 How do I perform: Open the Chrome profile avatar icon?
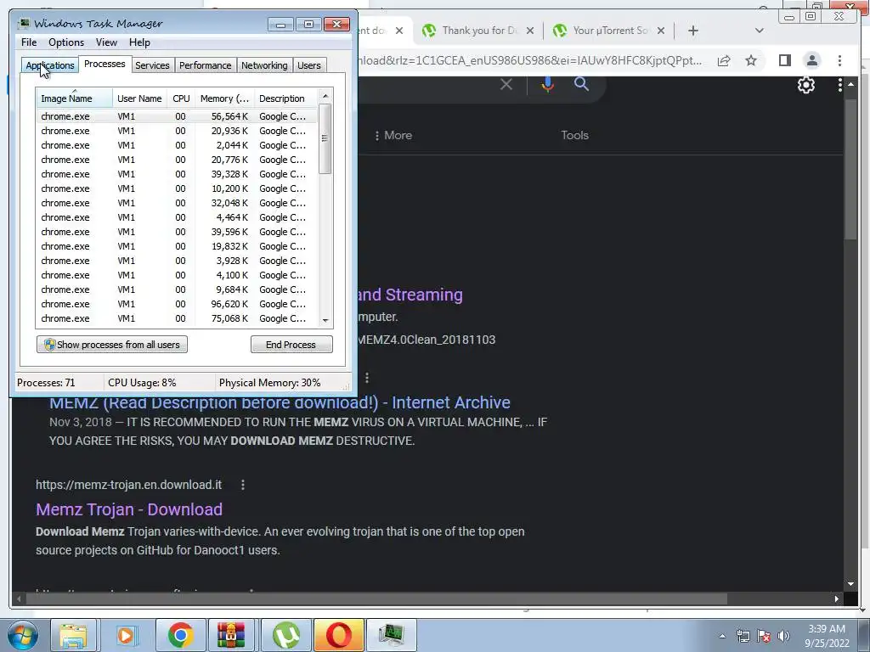tap(811, 60)
